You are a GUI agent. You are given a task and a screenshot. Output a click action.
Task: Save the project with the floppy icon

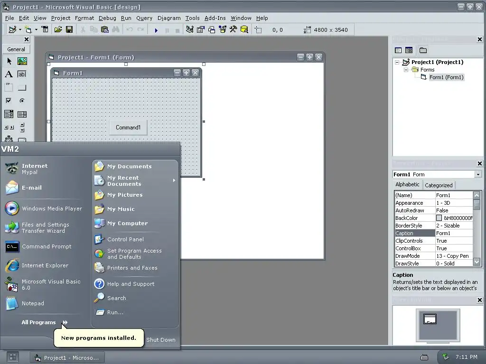coord(69,30)
